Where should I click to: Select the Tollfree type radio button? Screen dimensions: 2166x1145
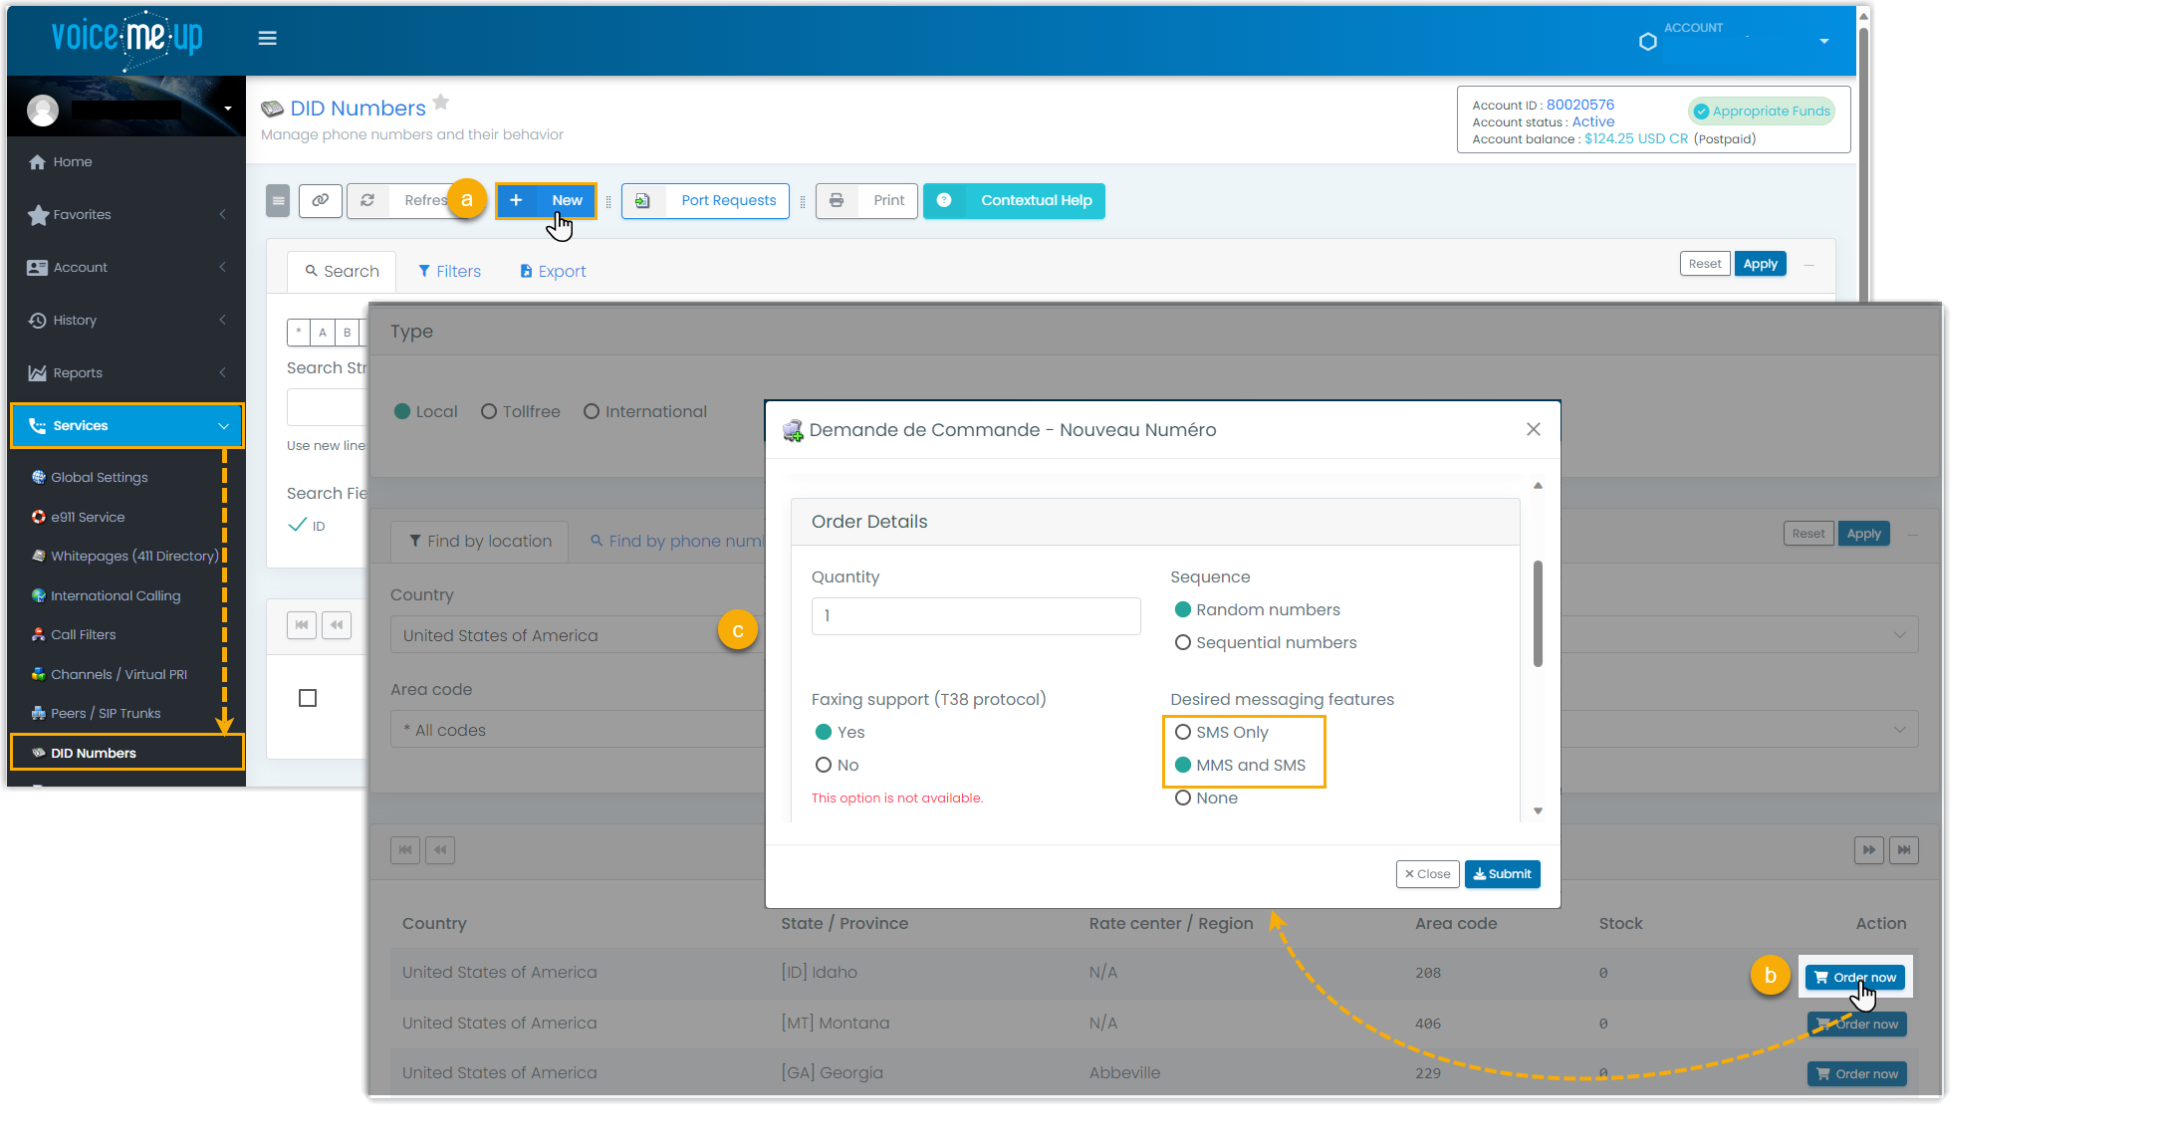click(489, 411)
